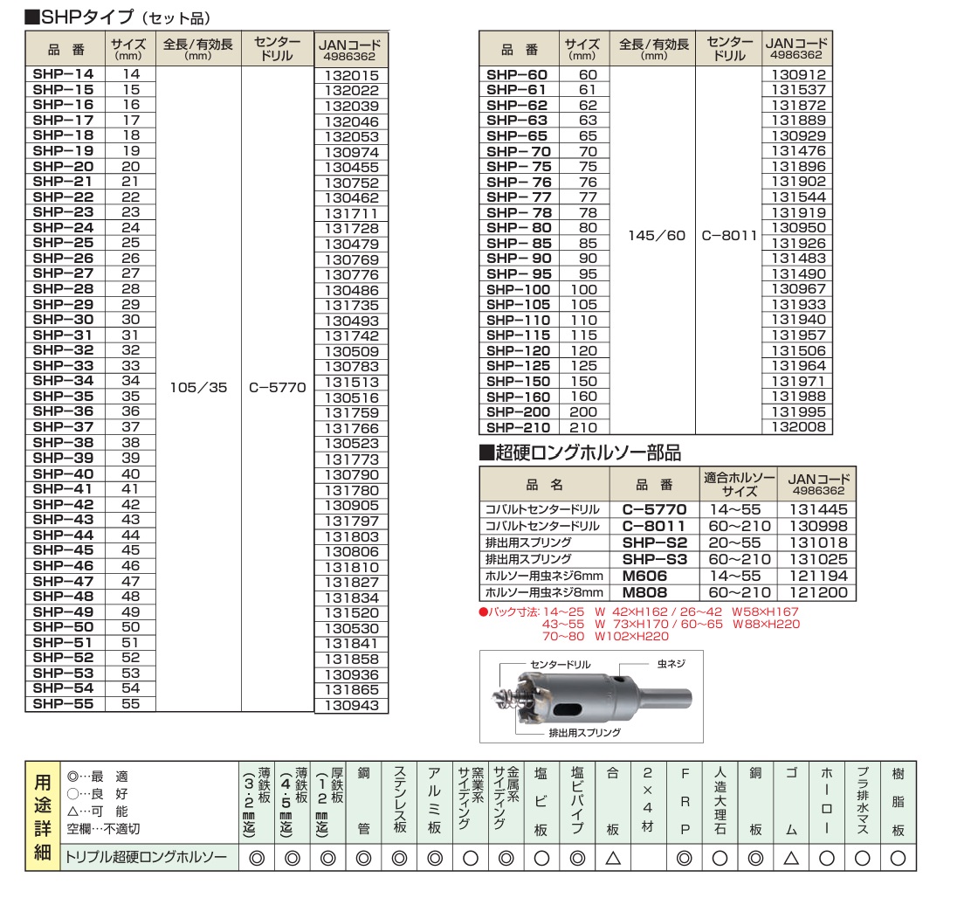This screenshot has height=898, width=971.
Task: Select part number SHP-100
Action: click(x=519, y=289)
